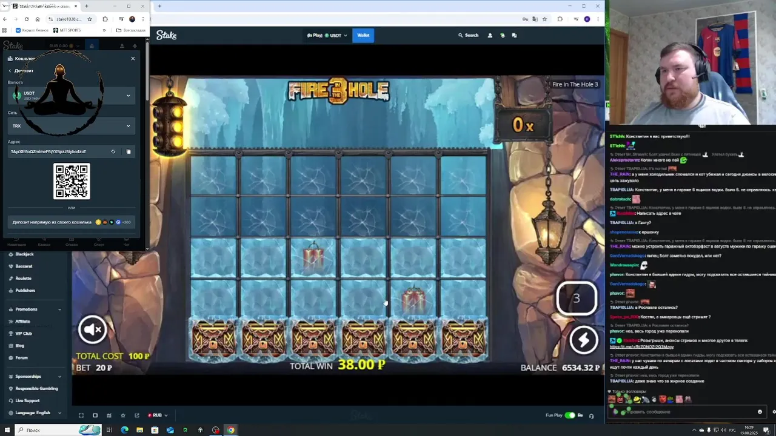Open new tab in main Stake browser window
This screenshot has height=436, width=776.
159,6
